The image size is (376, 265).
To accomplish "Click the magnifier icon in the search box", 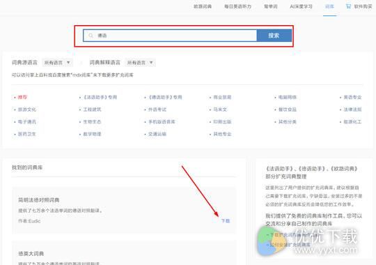I will click(x=91, y=36).
